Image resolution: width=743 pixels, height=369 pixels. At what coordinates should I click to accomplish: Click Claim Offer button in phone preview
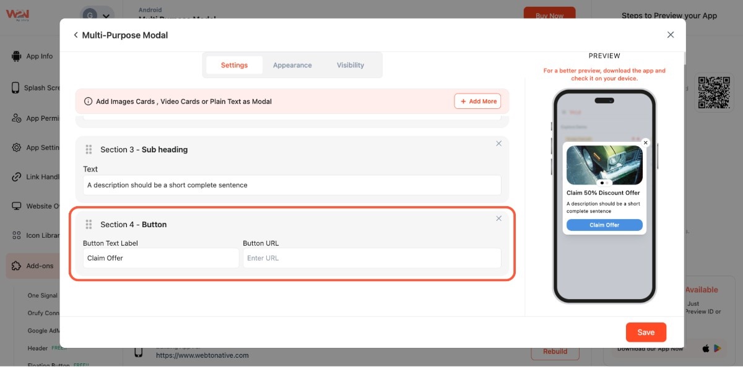(604, 225)
